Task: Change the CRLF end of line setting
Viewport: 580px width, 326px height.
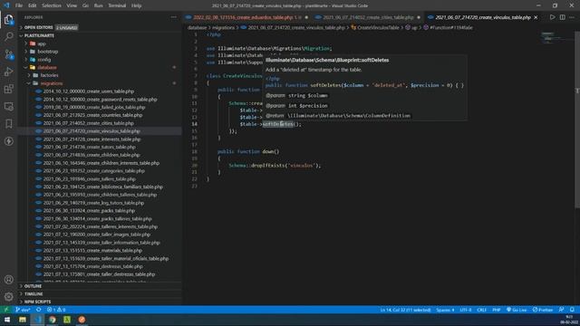Action: pyautogui.click(x=481, y=310)
